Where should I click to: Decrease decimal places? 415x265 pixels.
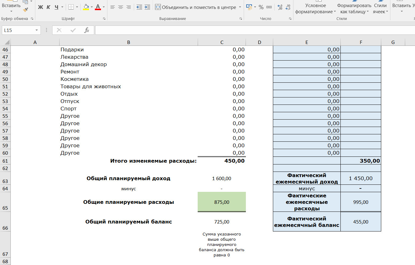(288, 7)
